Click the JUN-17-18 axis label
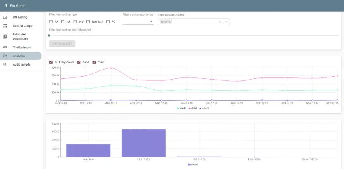The image size is (344, 169). pos(186,103)
